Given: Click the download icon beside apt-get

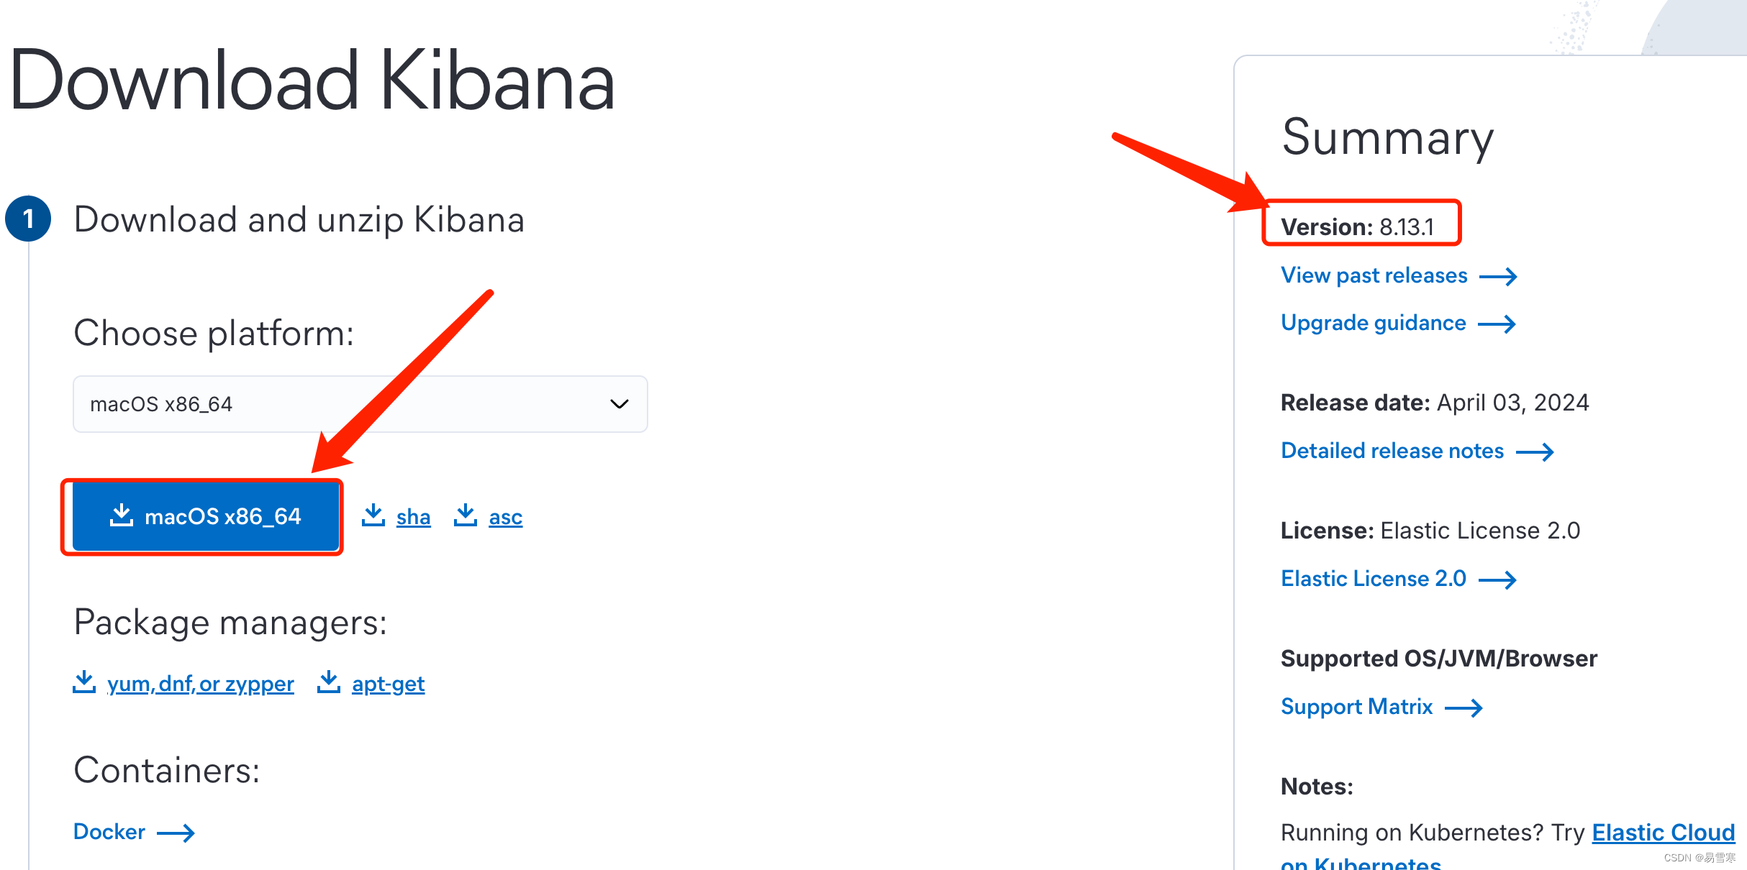Looking at the screenshot, I should tap(328, 682).
